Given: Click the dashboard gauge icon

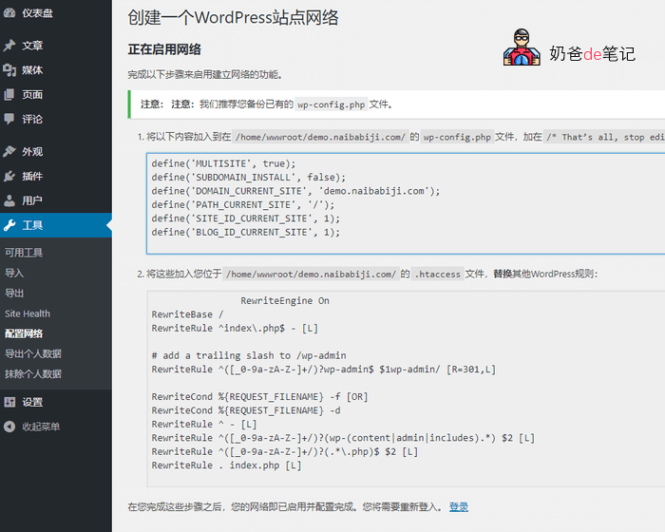Looking at the screenshot, I should pos(9,13).
